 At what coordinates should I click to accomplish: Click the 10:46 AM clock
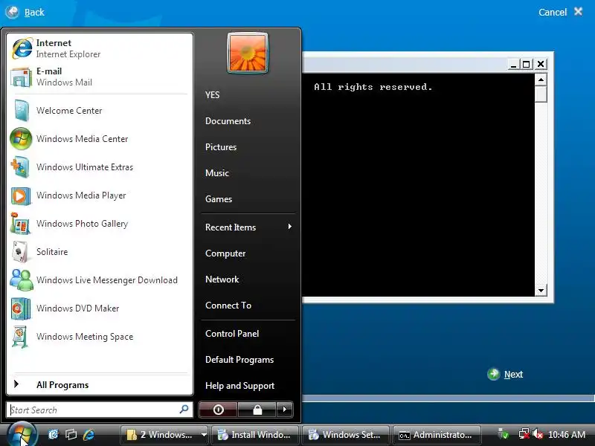tap(567, 435)
